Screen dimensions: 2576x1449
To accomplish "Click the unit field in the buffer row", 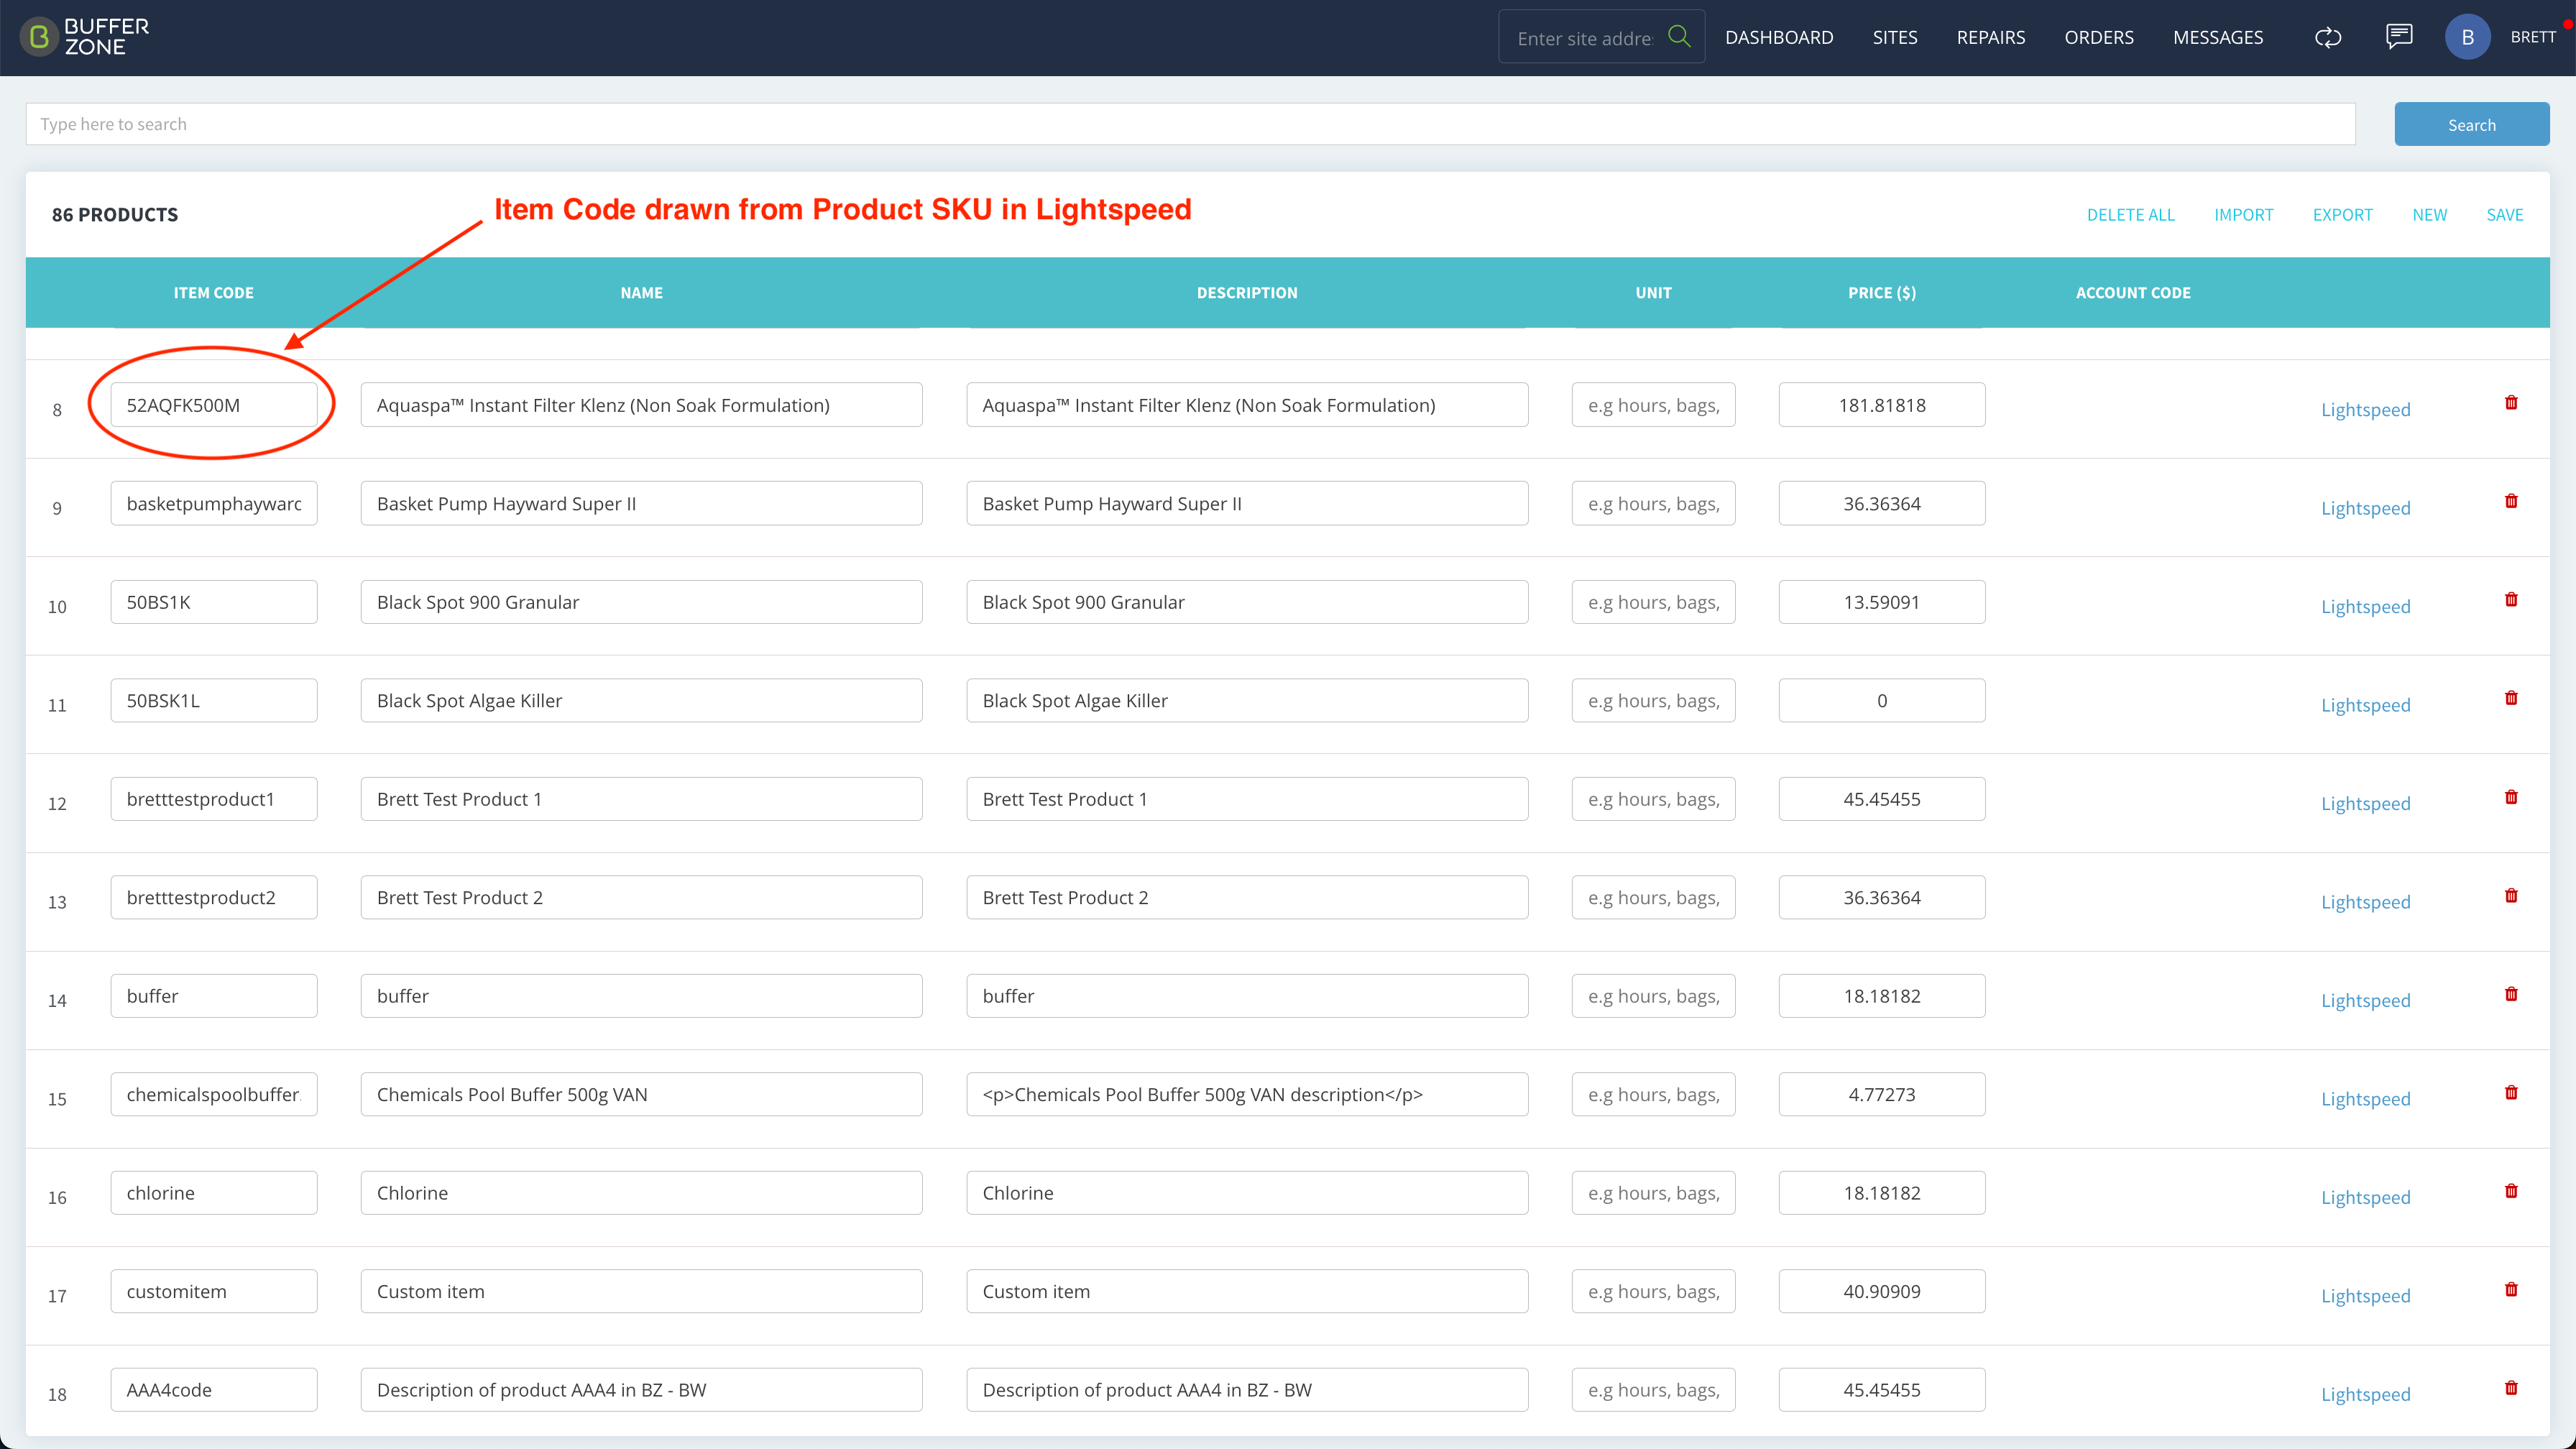I will 1653,996.
